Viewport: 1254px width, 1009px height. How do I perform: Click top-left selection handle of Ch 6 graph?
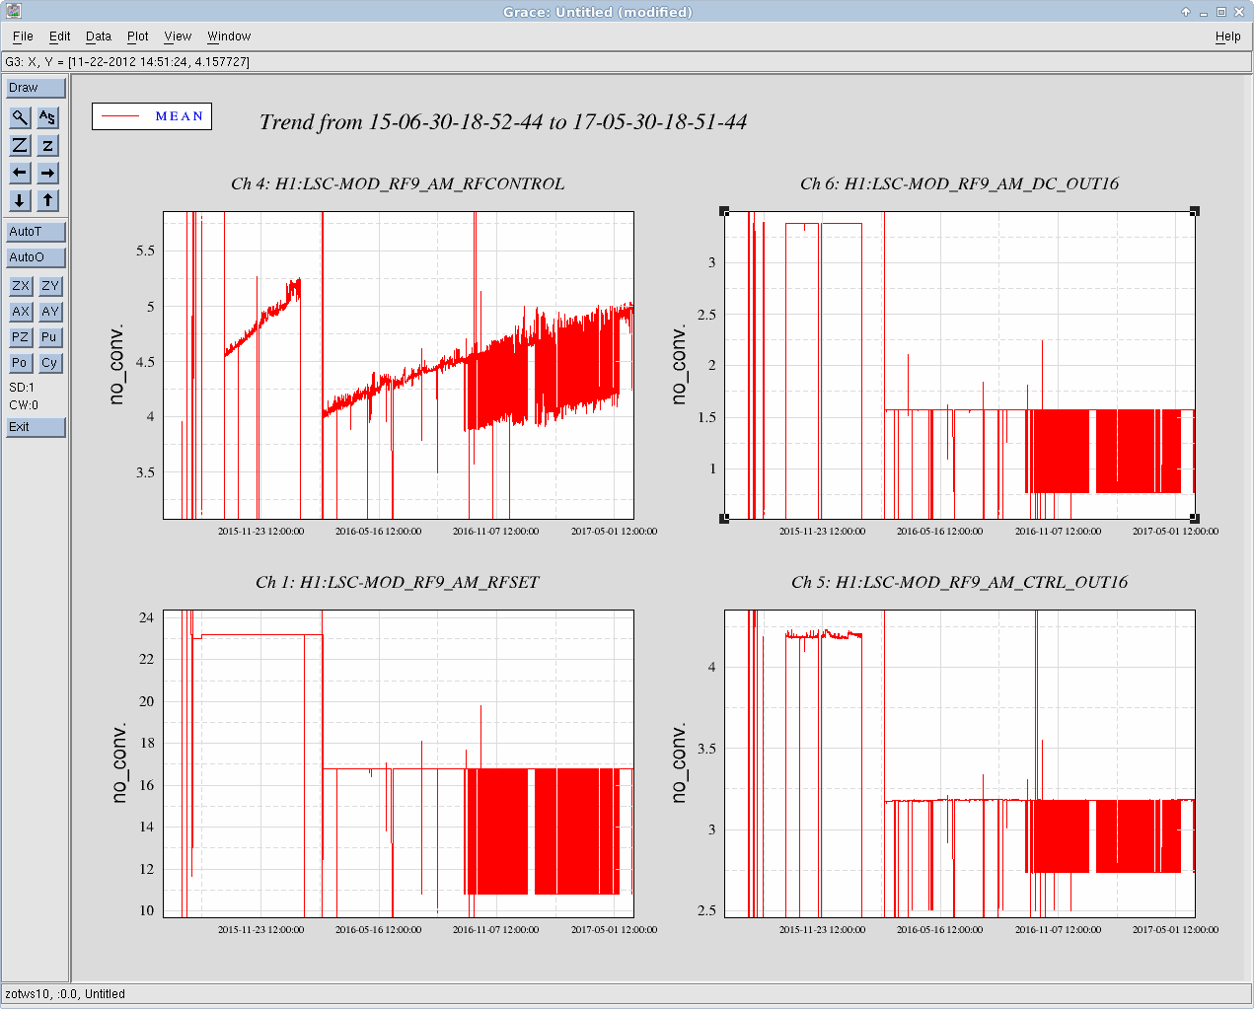[725, 212]
